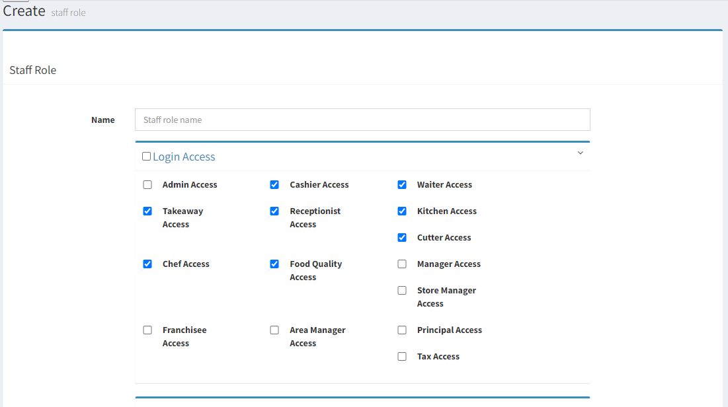Enable the Manager Access checkbox
This screenshot has width=728, height=407.
402,264
